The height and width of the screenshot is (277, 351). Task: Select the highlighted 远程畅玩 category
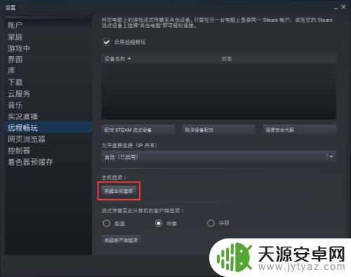48,128
